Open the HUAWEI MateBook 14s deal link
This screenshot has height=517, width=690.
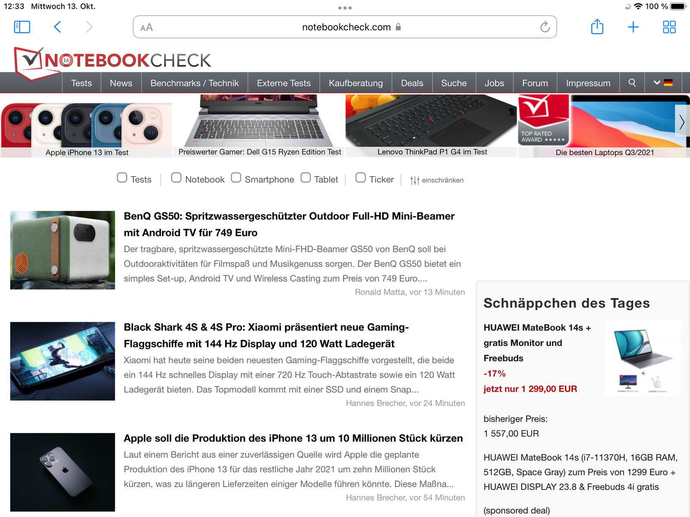click(537, 343)
